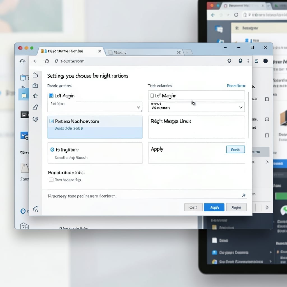The height and width of the screenshot is (287, 287).
Task: Click the back arrow in the address bar
Action: pyautogui.click(x=35, y=61)
